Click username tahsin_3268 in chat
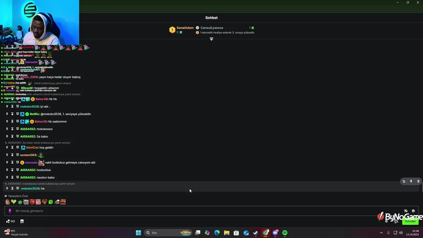This screenshot has height=238, width=423. click(29, 77)
